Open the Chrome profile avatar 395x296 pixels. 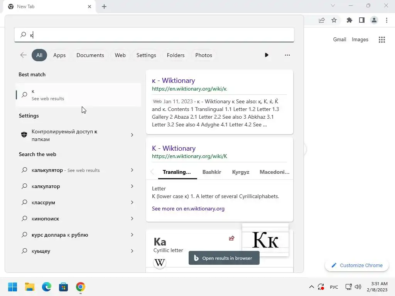(x=374, y=20)
